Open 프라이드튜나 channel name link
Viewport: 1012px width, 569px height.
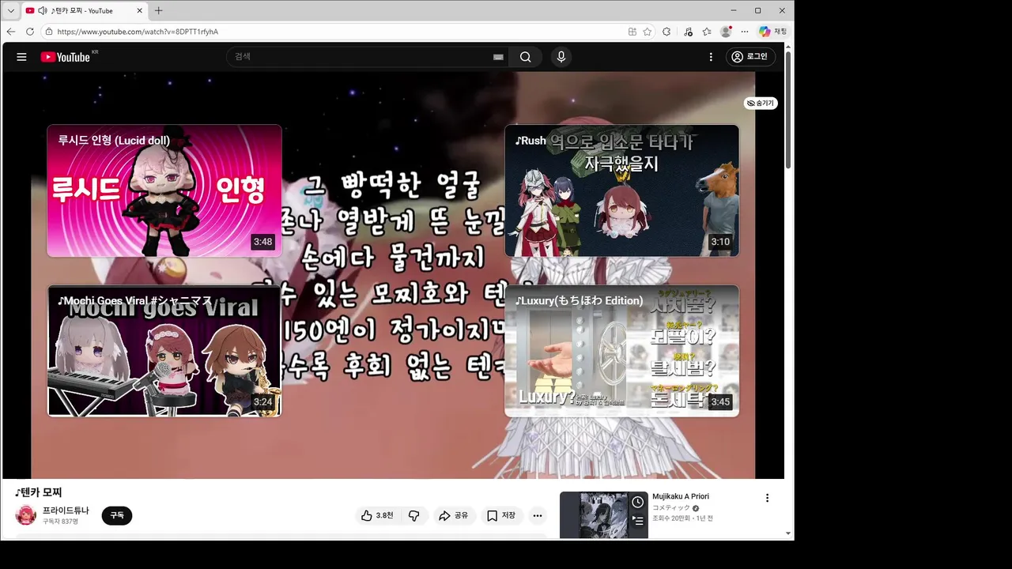click(x=66, y=511)
